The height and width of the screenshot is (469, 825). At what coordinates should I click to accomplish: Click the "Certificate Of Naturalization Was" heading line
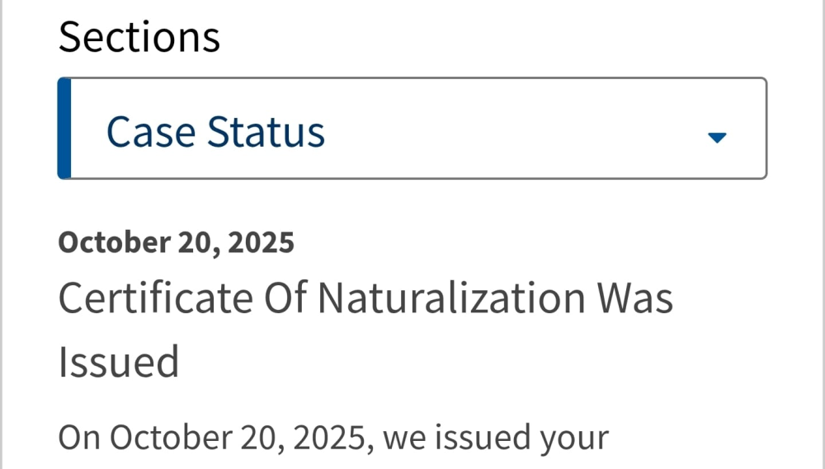pyautogui.click(x=365, y=298)
